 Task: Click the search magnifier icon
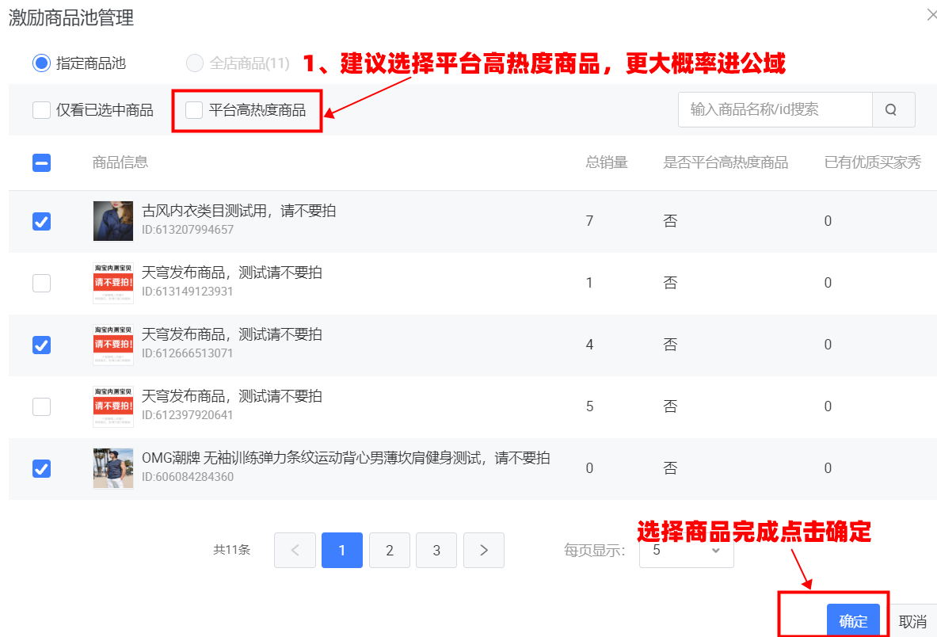(891, 110)
